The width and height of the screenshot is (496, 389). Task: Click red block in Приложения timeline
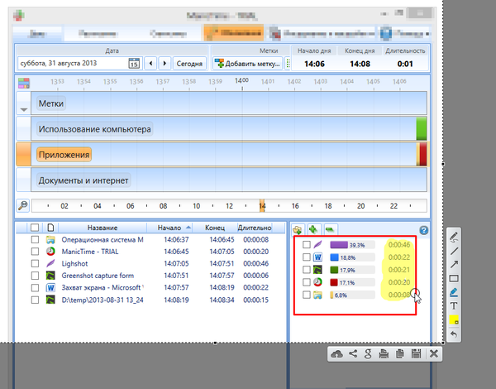pos(423,154)
